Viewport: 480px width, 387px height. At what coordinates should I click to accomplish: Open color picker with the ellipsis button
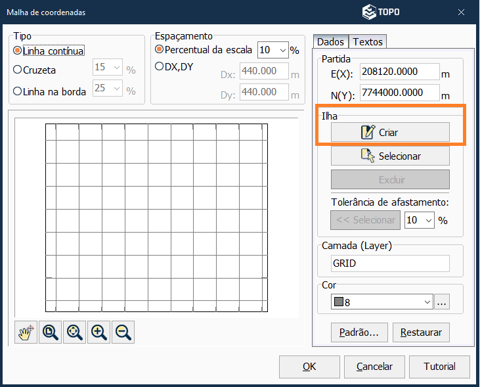coord(442,302)
